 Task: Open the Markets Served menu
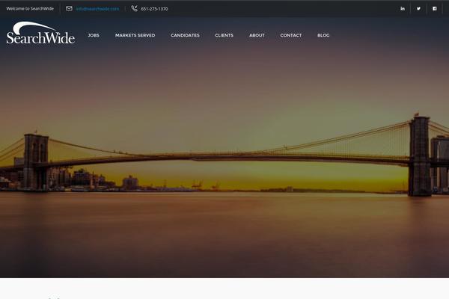(135, 35)
